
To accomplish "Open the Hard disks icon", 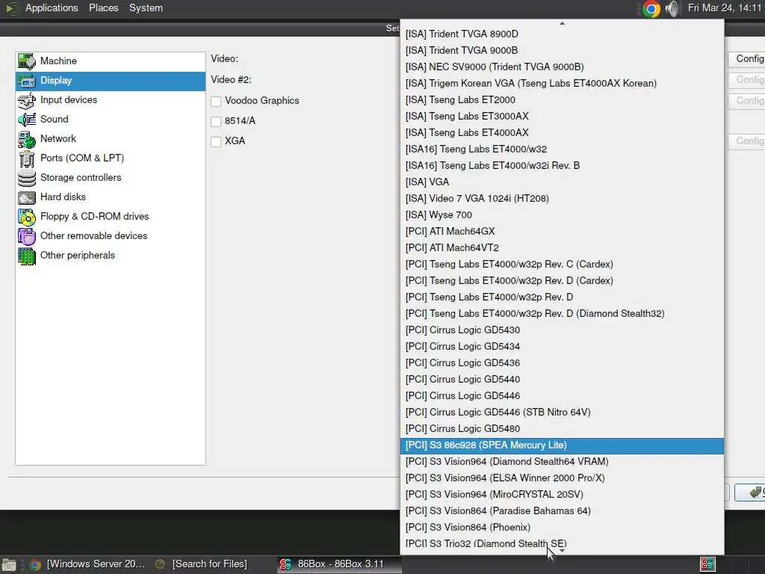I will [27, 197].
